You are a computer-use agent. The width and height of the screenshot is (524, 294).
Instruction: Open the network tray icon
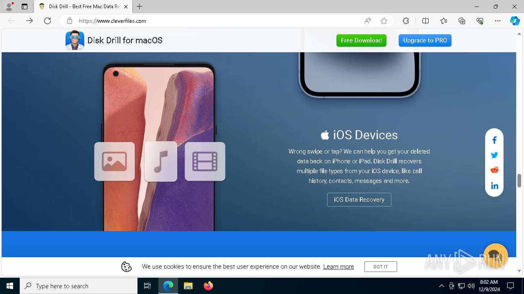coord(461,286)
